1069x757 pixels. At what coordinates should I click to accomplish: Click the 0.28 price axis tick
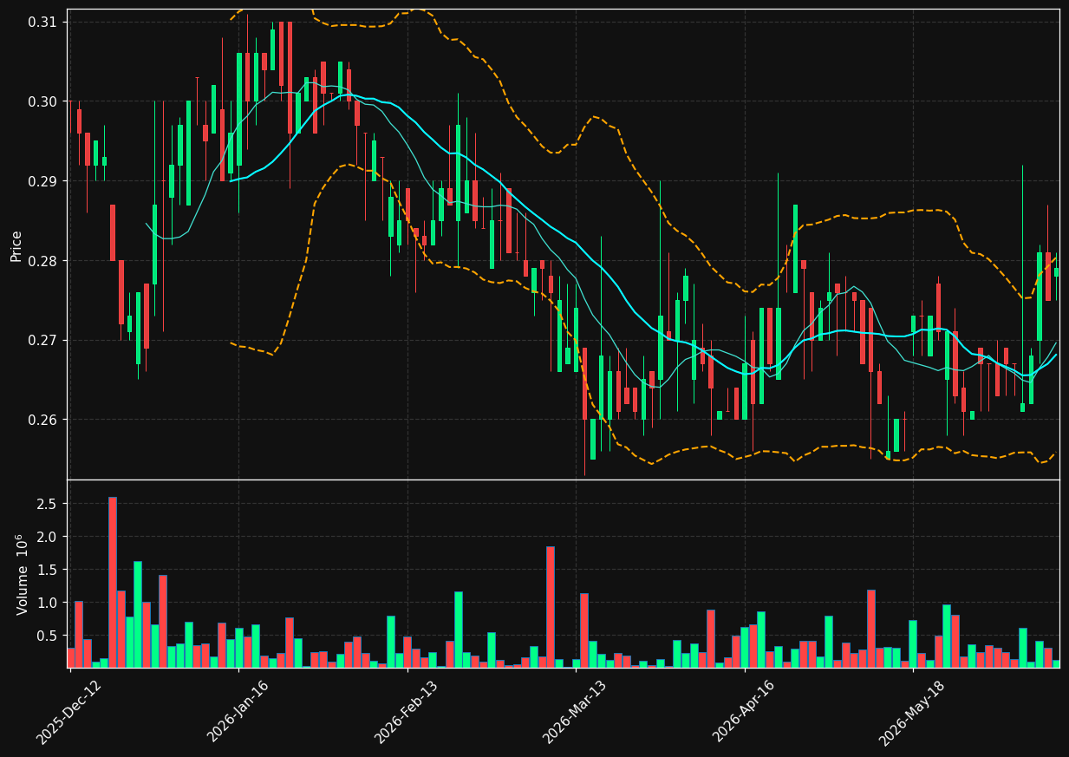pos(43,261)
